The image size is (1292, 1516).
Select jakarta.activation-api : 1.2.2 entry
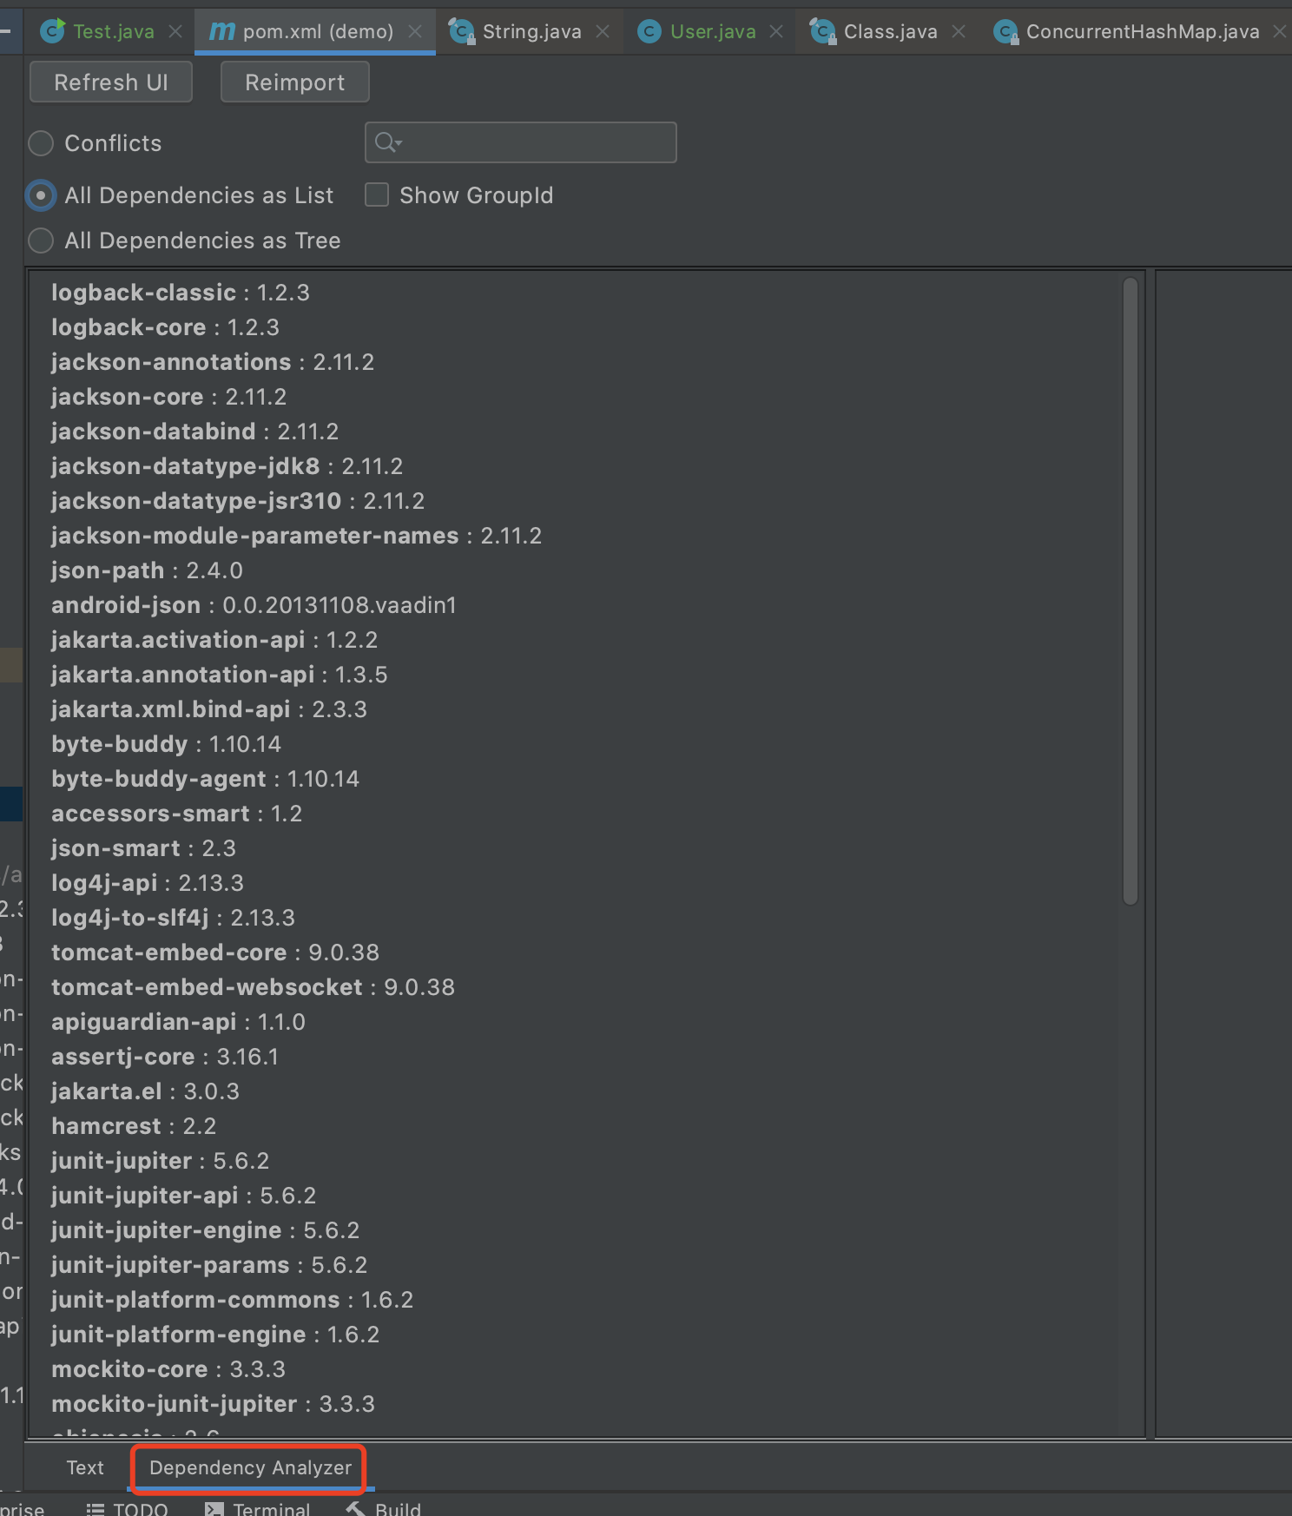pos(214,640)
